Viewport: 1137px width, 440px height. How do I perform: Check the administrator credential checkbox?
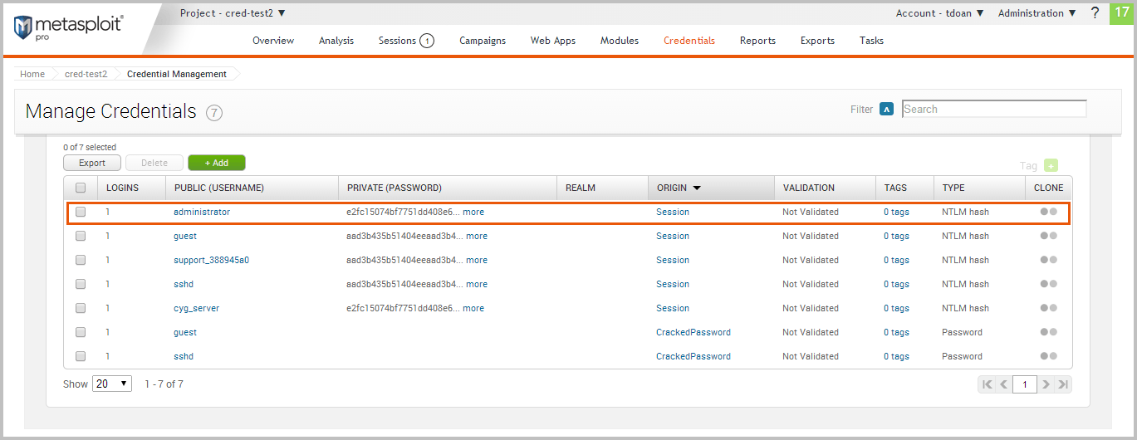(x=81, y=212)
